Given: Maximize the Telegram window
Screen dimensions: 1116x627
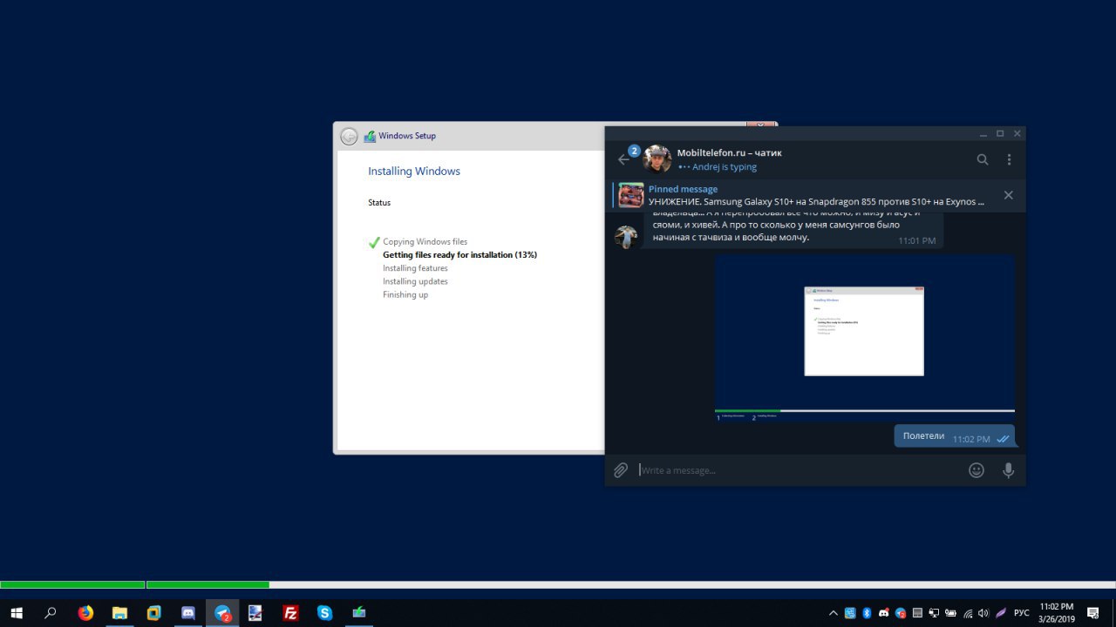Looking at the screenshot, I should coord(1000,133).
